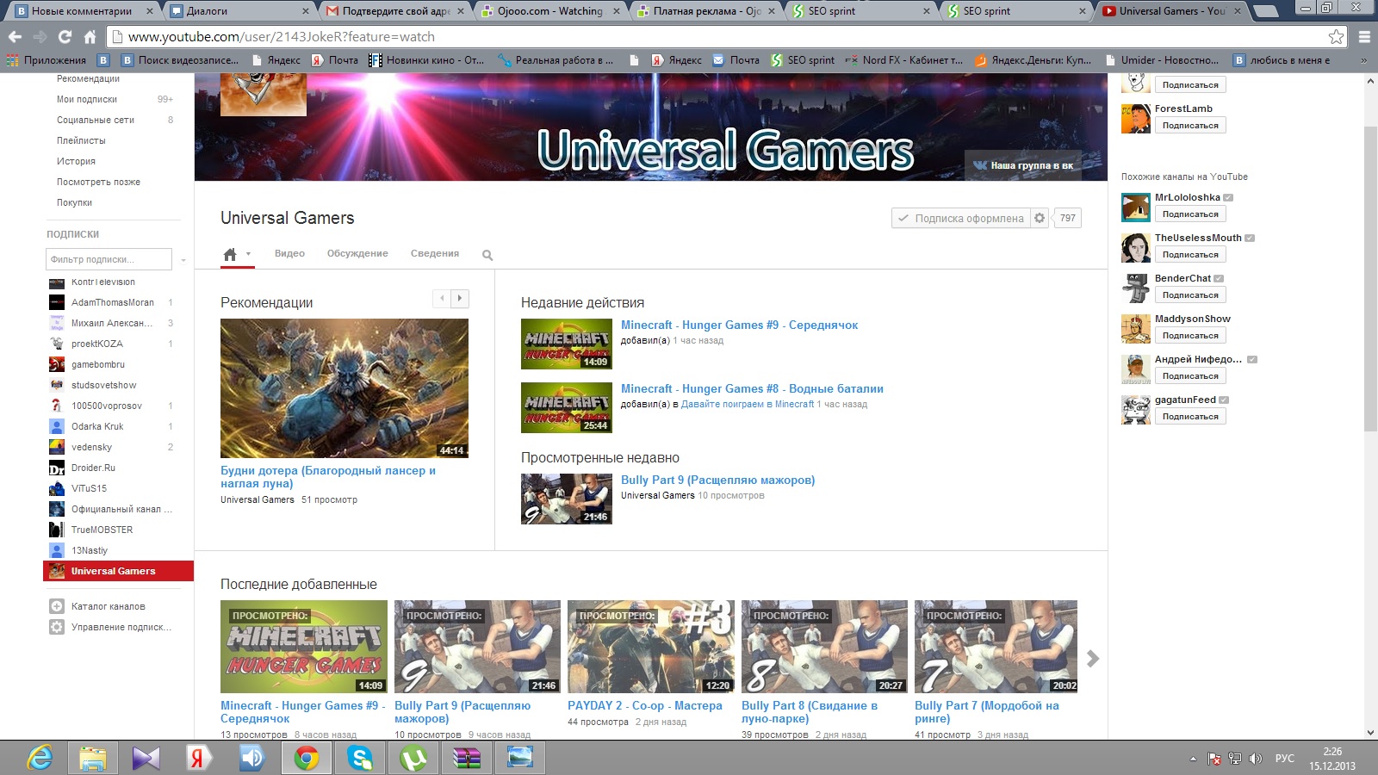Switch to the Диалоги browser tab
The image size is (1378, 775).
(239, 11)
